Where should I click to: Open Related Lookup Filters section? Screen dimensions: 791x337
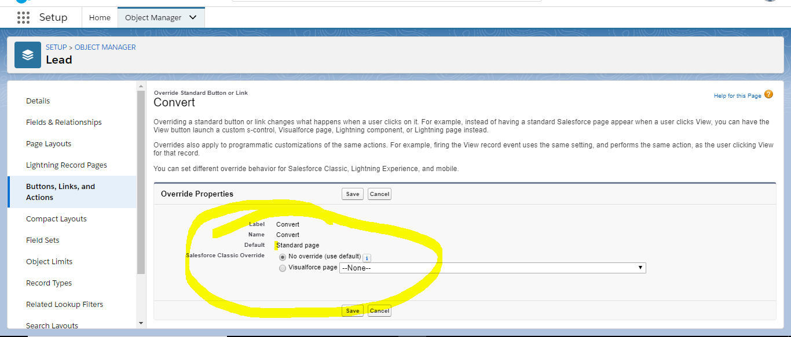pos(64,304)
